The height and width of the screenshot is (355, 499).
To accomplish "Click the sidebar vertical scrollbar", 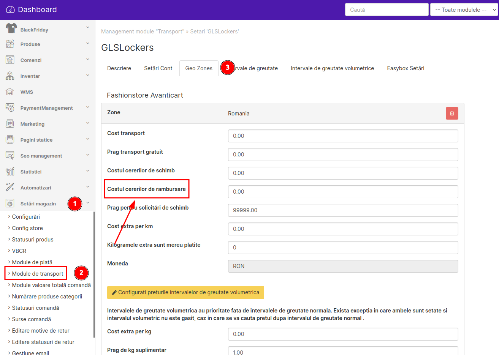I will [94, 275].
